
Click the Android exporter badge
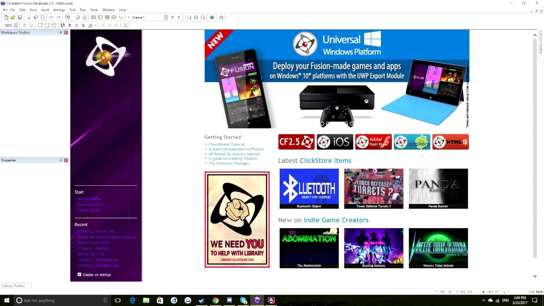(x=412, y=142)
